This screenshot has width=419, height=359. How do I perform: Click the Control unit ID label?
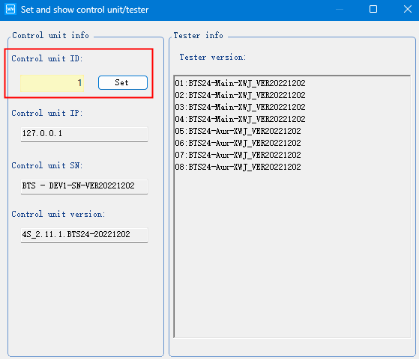pyautogui.click(x=47, y=58)
